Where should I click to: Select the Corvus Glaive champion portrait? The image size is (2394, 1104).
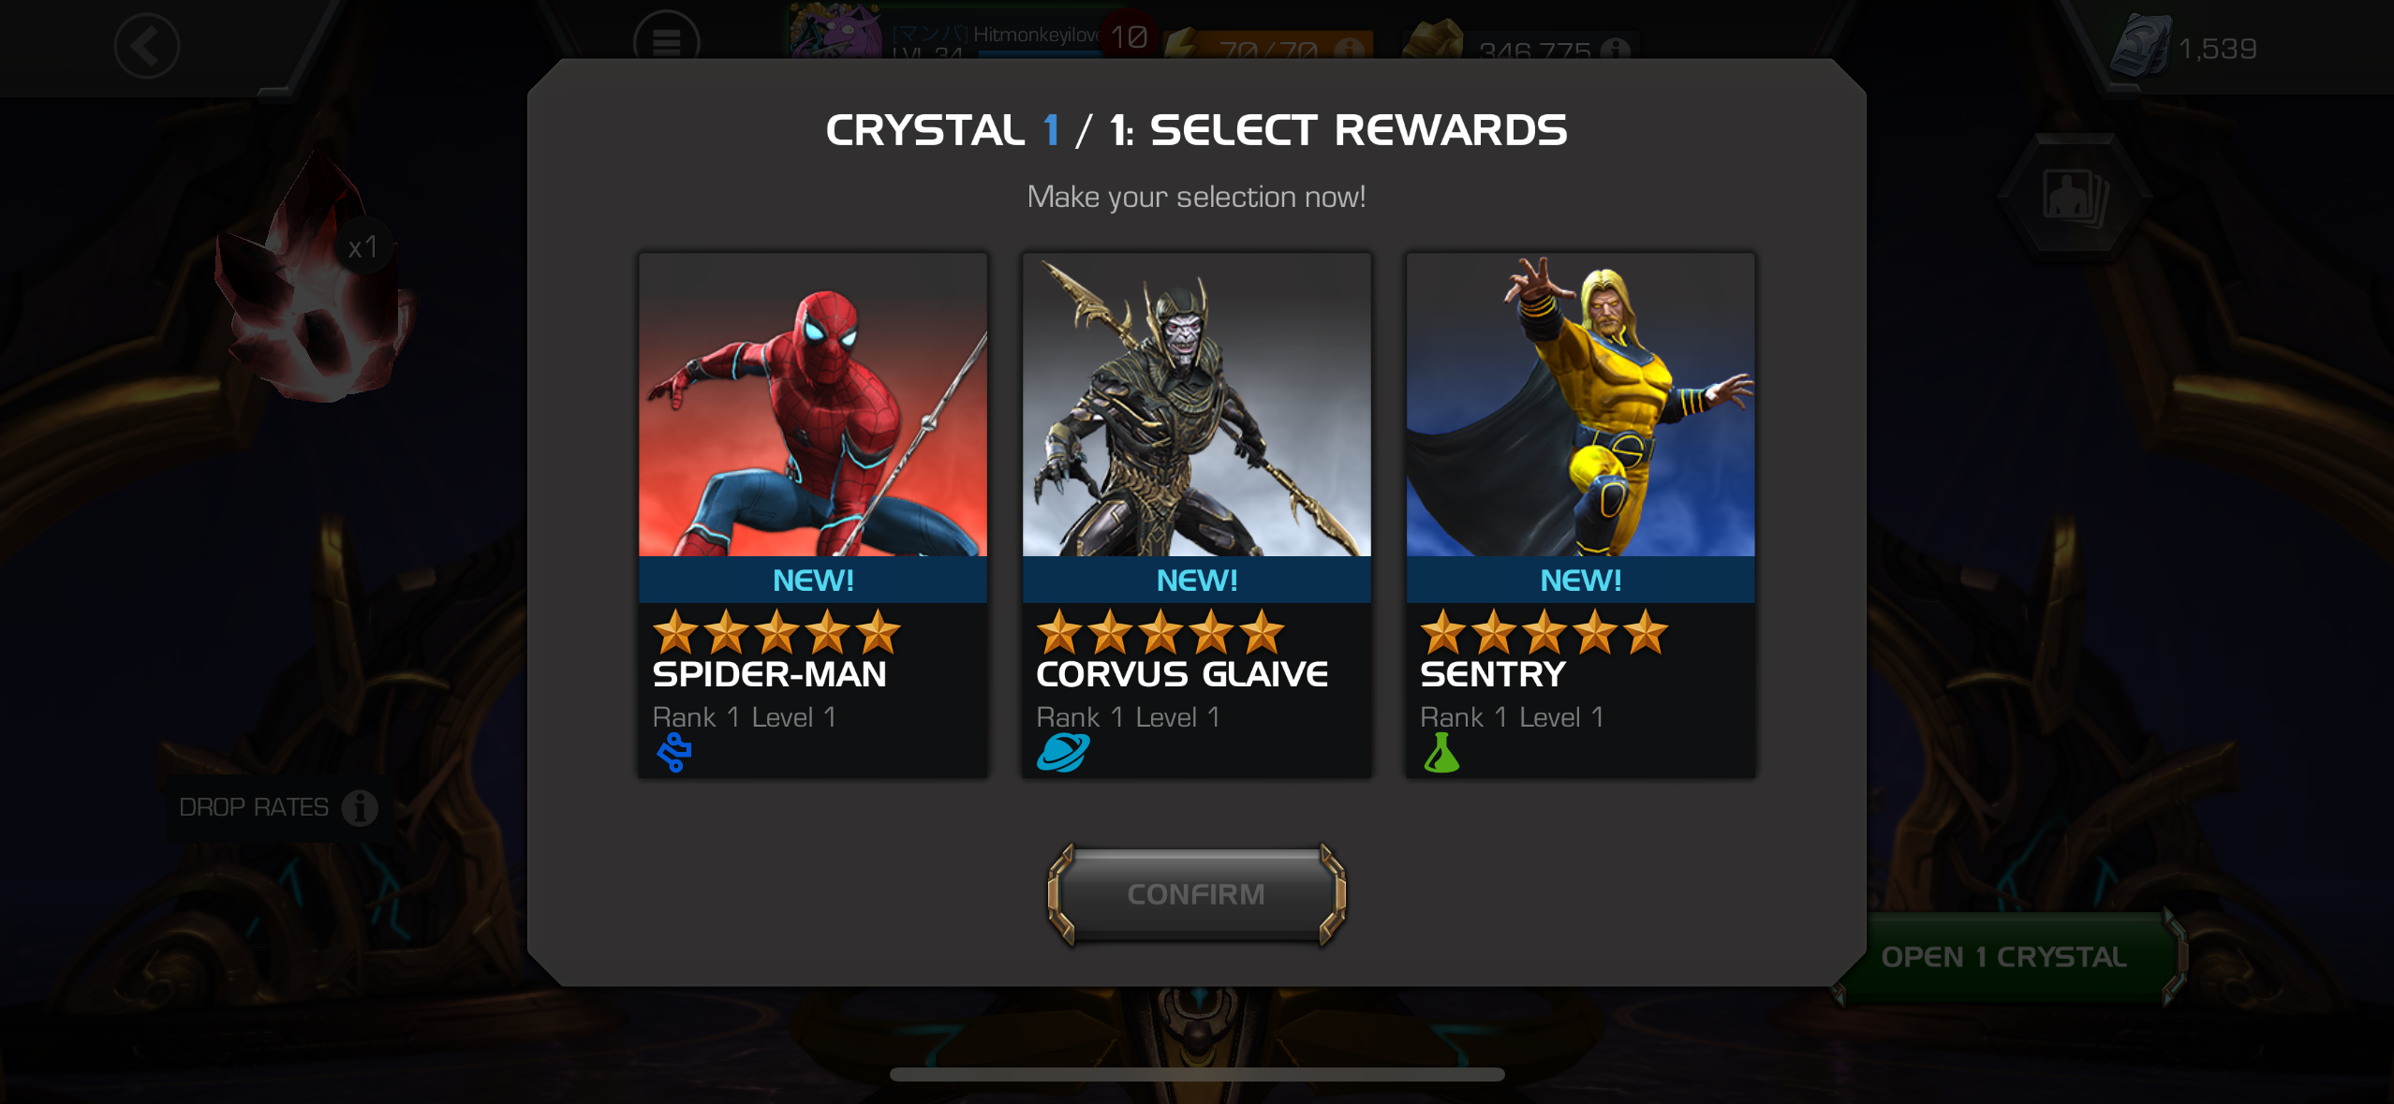[x=1197, y=405]
